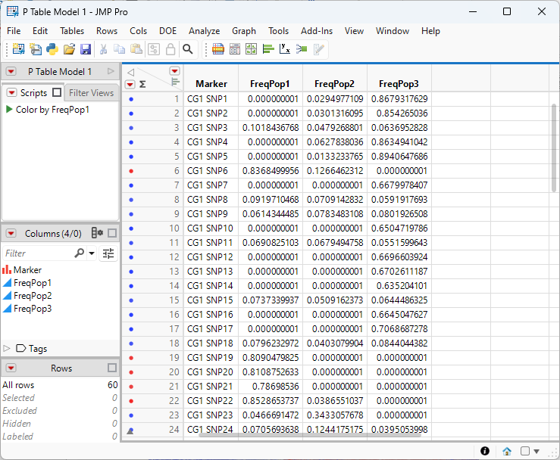Expand the Tags disclosure triangle

tap(8, 349)
